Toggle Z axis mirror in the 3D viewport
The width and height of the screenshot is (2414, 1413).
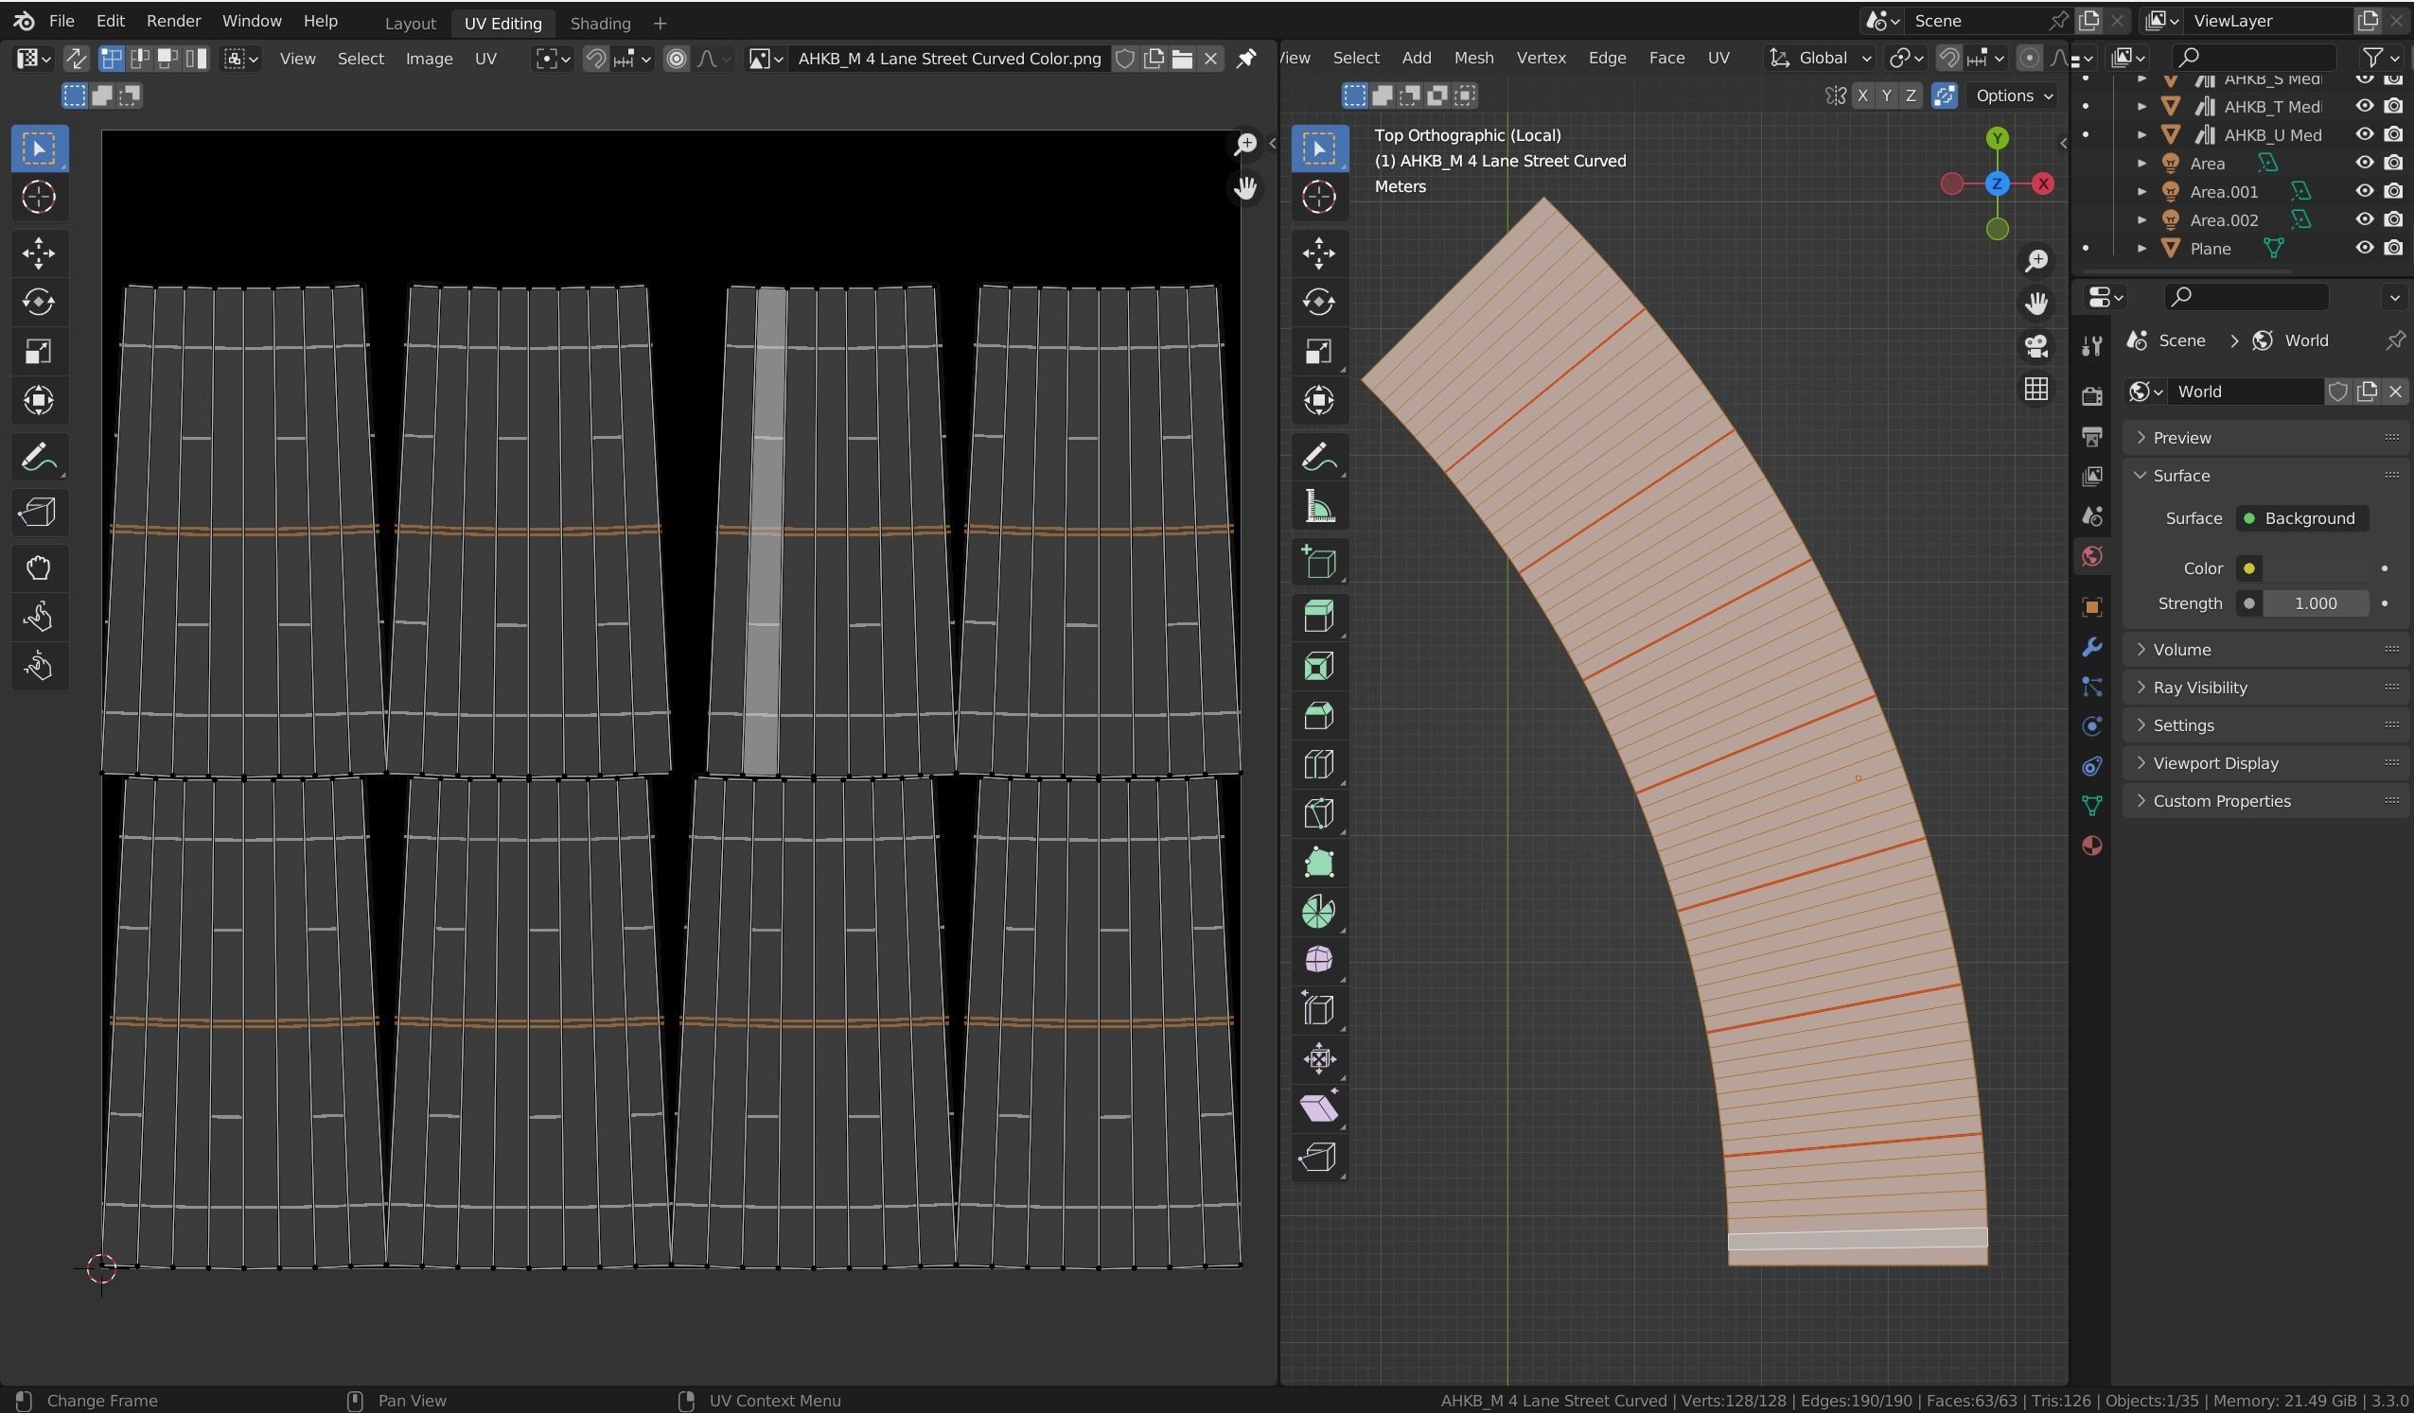[1911, 95]
